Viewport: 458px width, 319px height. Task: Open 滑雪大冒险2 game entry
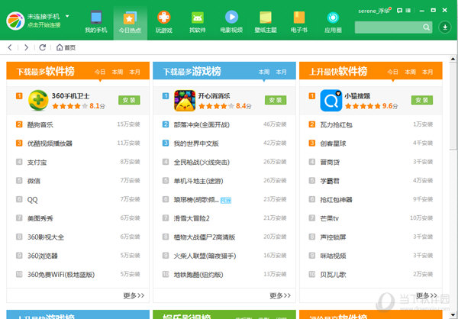[x=192, y=218]
